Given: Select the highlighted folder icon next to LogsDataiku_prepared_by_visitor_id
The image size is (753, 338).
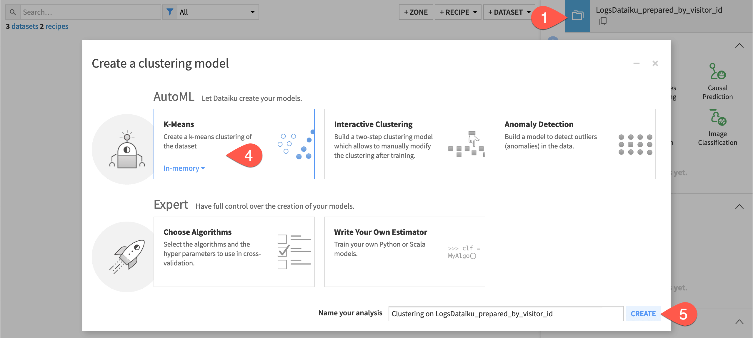Looking at the screenshot, I should (x=577, y=16).
